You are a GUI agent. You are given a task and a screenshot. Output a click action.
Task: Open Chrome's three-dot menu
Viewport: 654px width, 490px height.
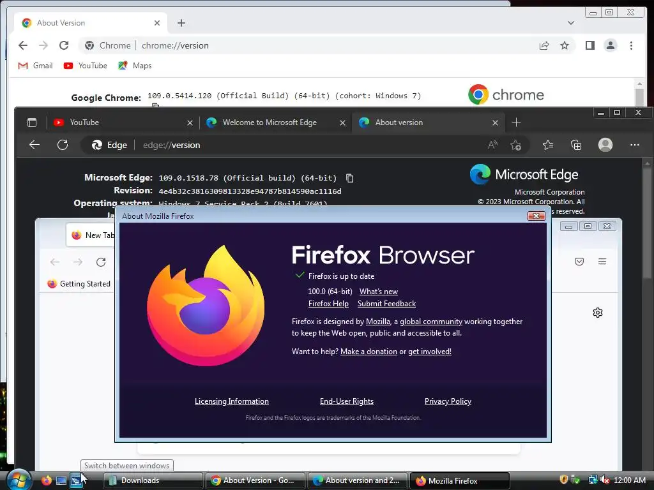pos(631,45)
